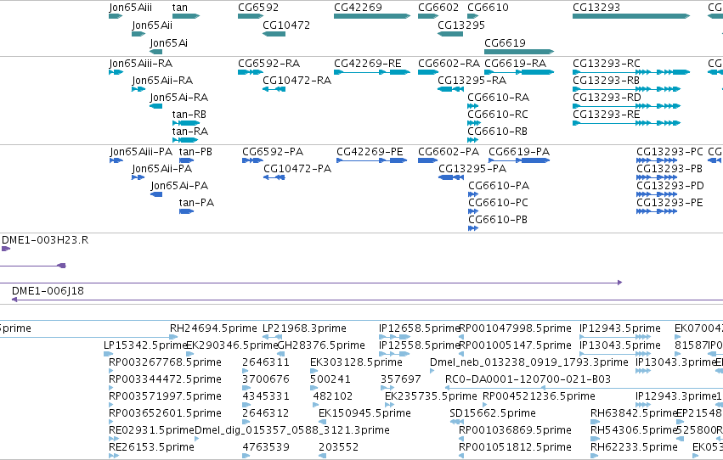Viewport: 723px width, 460px height.
Task: Click EST GH28376.5prime
Action: coord(281,355)
